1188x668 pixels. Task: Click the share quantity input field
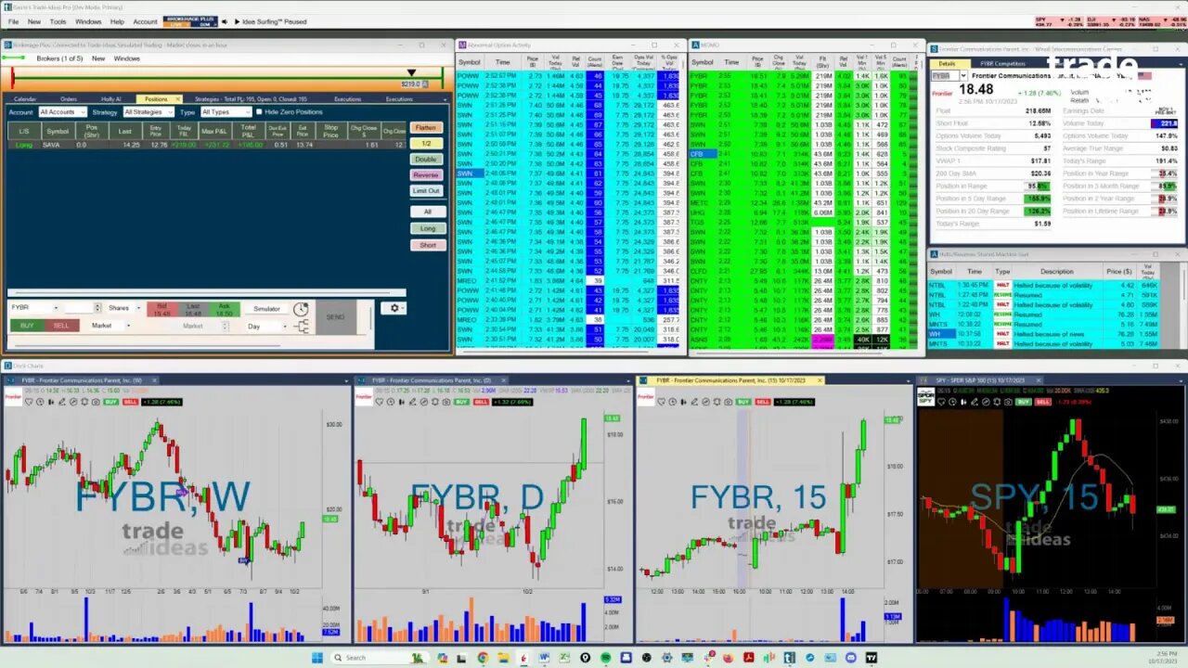click(x=79, y=308)
